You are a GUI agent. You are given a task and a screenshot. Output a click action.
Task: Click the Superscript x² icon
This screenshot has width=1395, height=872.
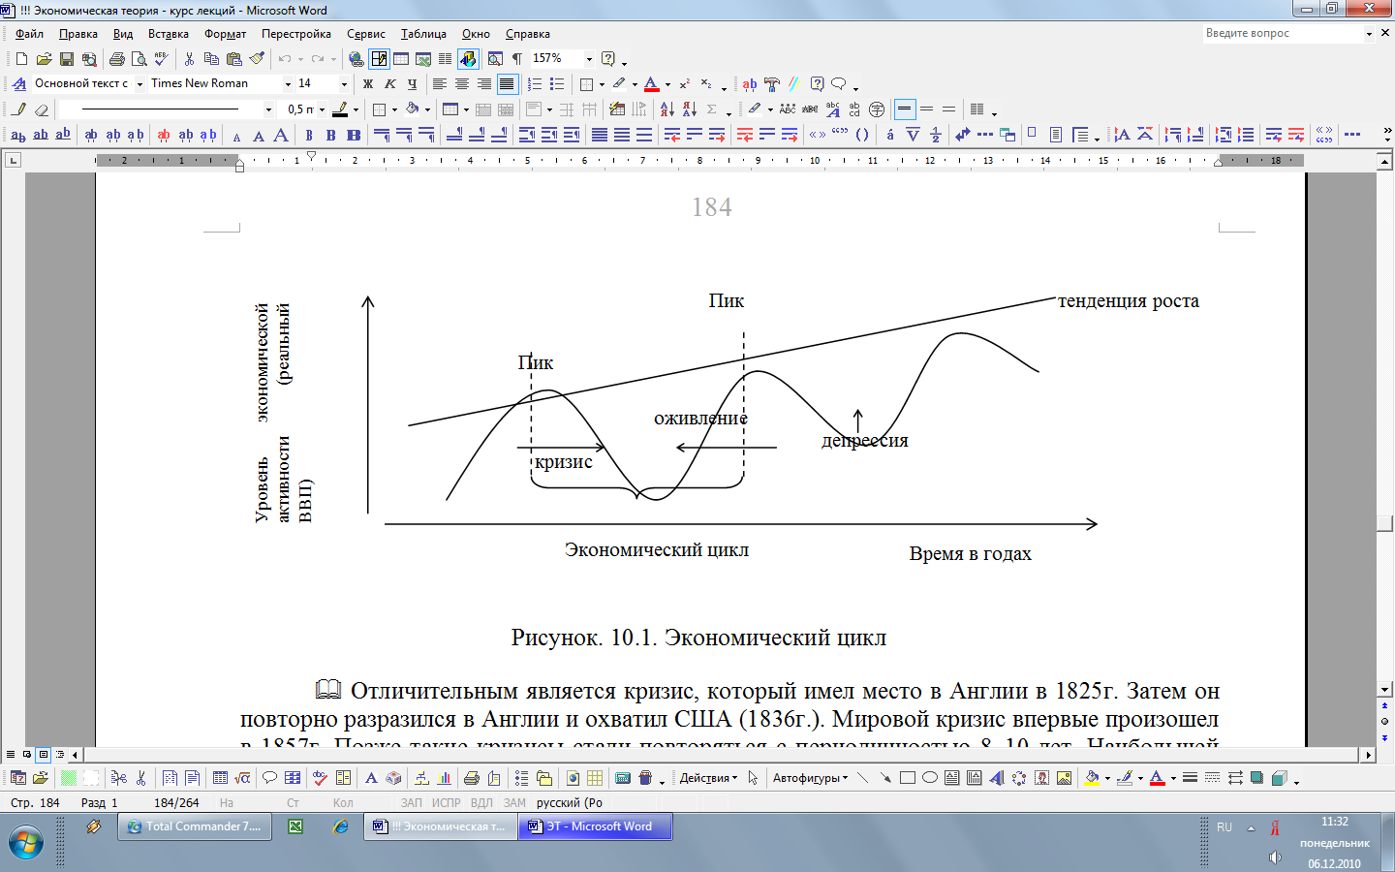685,84
